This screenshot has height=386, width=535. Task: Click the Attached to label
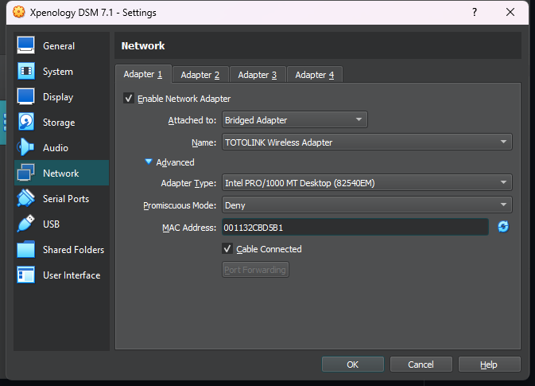[192, 120]
